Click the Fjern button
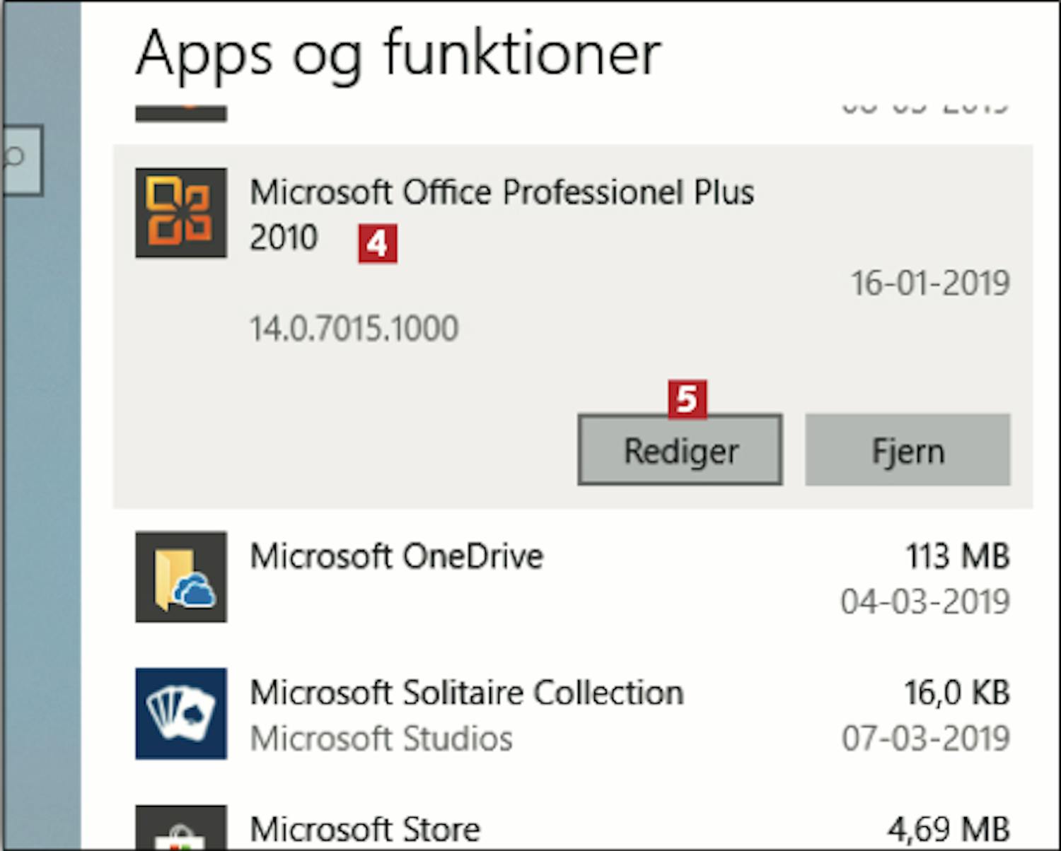This screenshot has height=851, width=1061. click(908, 450)
